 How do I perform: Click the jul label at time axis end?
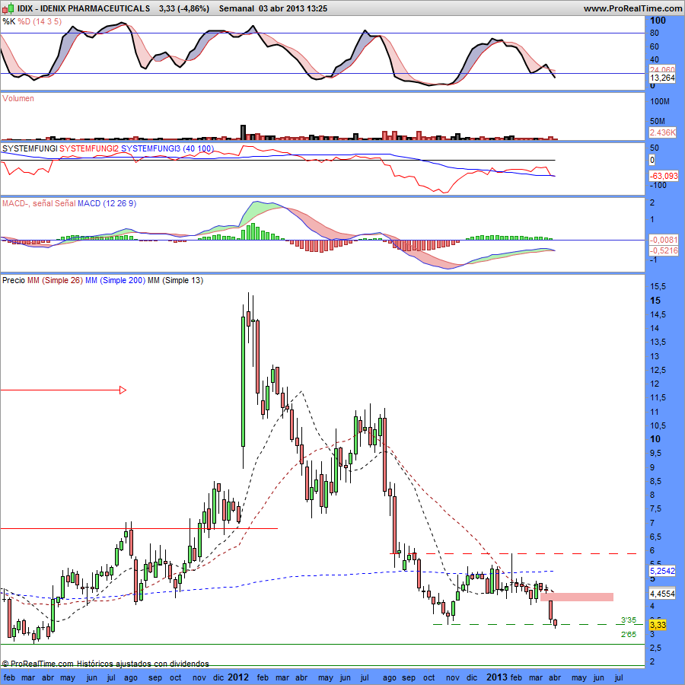[x=619, y=677]
